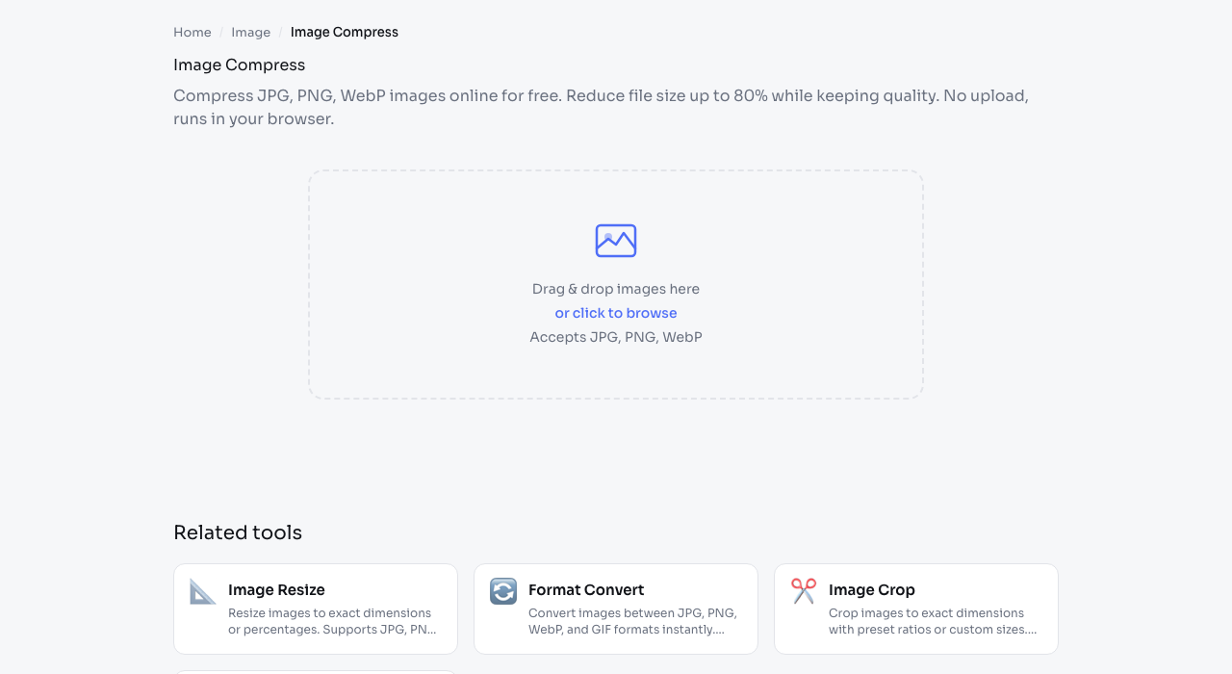Click the Image Resize description text
This screenshot has width=1232, height=674.
point(332,621)
